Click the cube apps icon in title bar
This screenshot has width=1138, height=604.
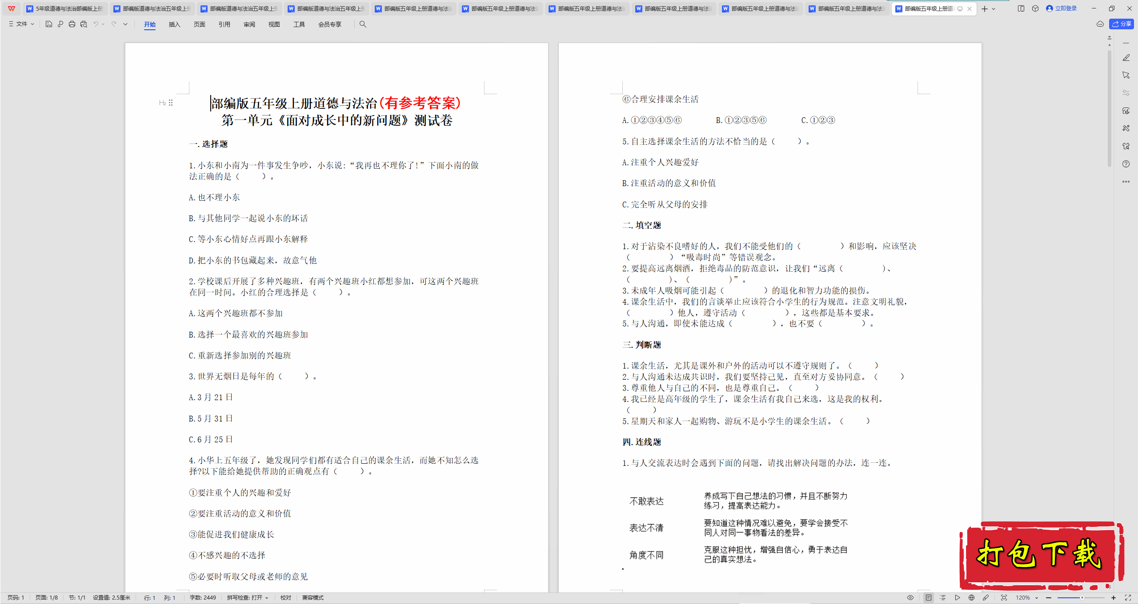1035,8
